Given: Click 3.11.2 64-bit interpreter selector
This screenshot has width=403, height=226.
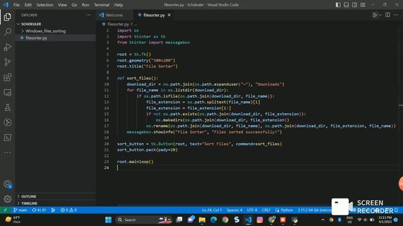Looking at the screenshot, I should (314, 210).
